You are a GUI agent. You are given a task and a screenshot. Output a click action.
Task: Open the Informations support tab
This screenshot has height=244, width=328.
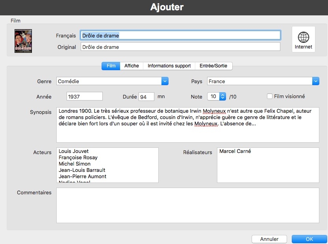click(x=169, y=66)
